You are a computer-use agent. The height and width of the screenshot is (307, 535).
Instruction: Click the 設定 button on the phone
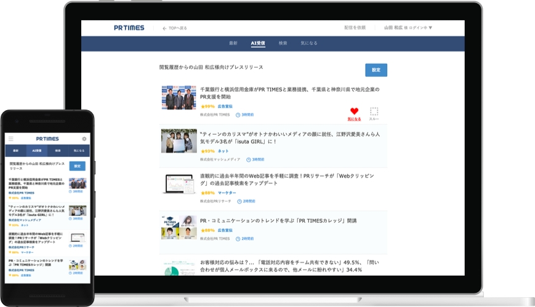click(78, 166)
